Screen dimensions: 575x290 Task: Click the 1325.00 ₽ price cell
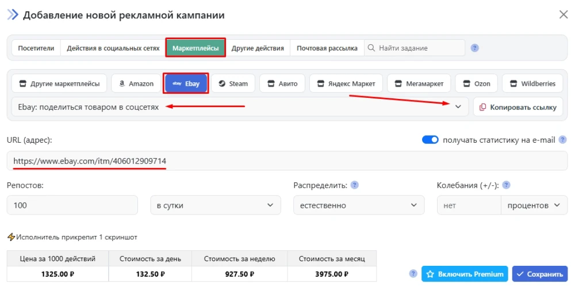pos(57,274)
